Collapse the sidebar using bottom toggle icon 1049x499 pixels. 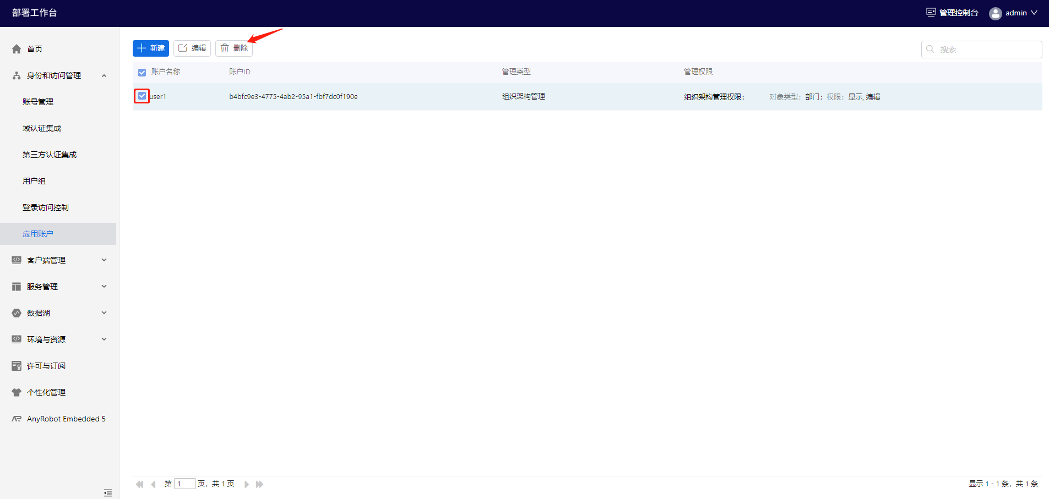coord(108,493)
